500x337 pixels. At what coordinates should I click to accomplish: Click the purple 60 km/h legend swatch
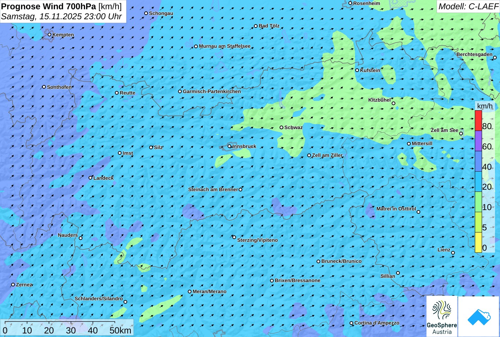pyautogui.click(x=478, y=141)
